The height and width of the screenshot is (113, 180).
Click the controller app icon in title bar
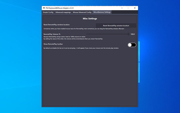44,8
